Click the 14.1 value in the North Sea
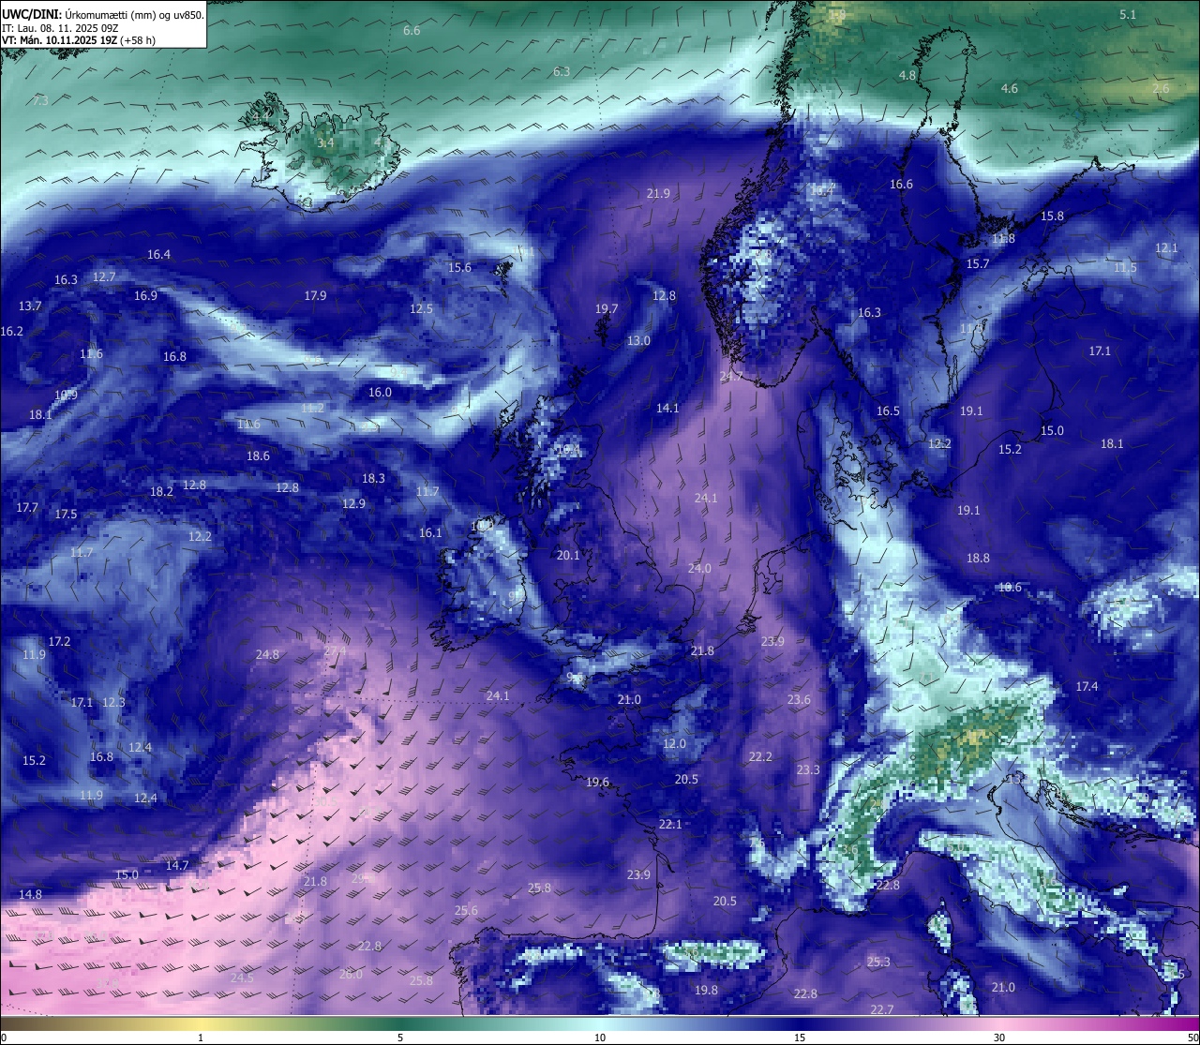Image resolution: width=1200 pixels, height=1045 pixels. (x=667, y=409)
